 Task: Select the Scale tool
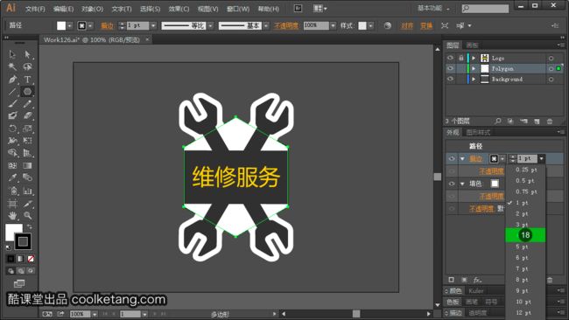[28, 129]
